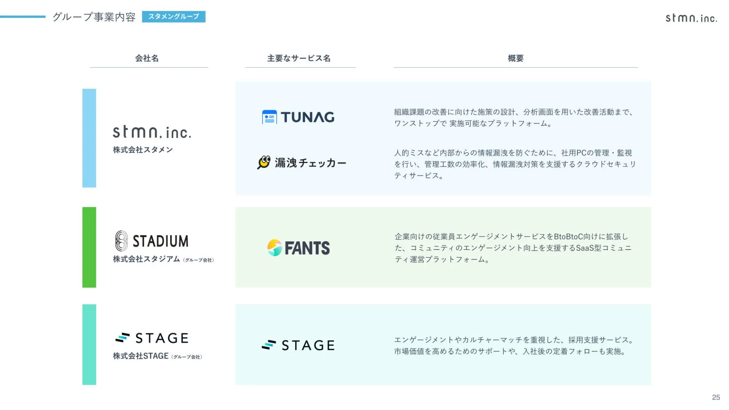Click the 株式会社スタジアム company name
729x410 pixels.
pos(146,259)
